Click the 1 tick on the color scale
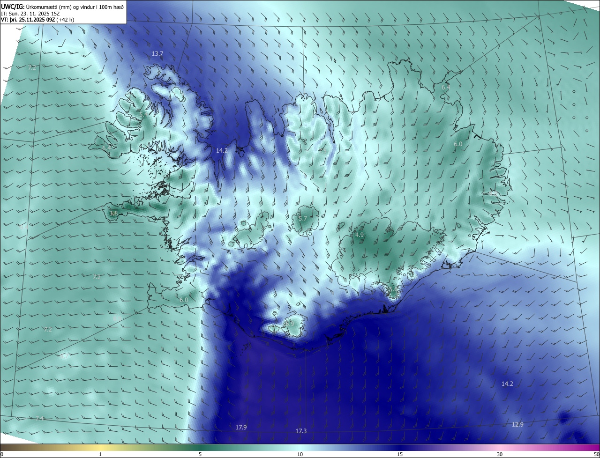The height and width of the screenshot is (458, 600). pos(101,455)
